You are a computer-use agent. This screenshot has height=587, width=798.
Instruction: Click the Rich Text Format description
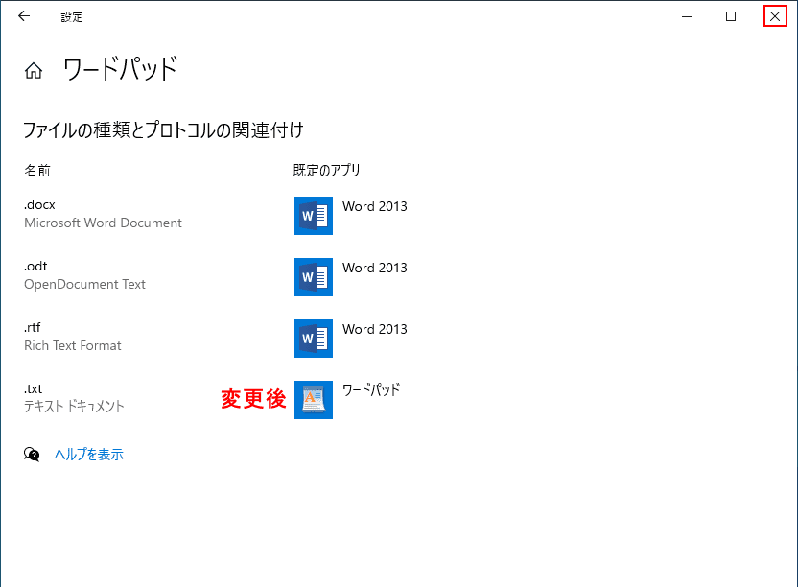[73, 345]
